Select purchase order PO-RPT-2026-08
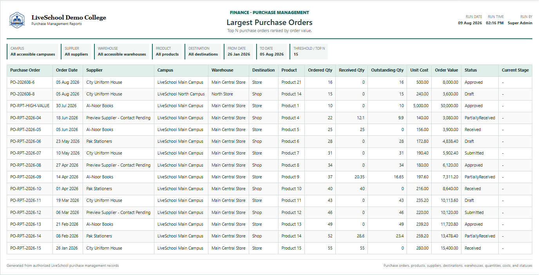The height and width of the screenshot is (275, 539). click(x=25, y=165)
